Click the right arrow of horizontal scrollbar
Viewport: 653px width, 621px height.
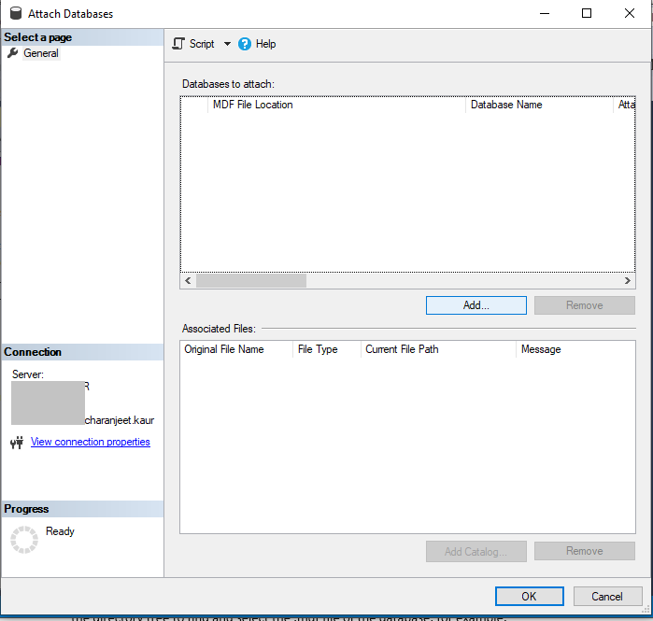pyautogui.click(x=628, y=280)
